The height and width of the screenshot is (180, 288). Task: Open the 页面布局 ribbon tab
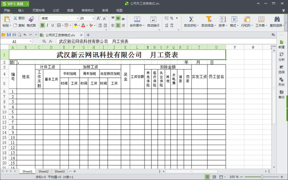[x=39, y=10]
